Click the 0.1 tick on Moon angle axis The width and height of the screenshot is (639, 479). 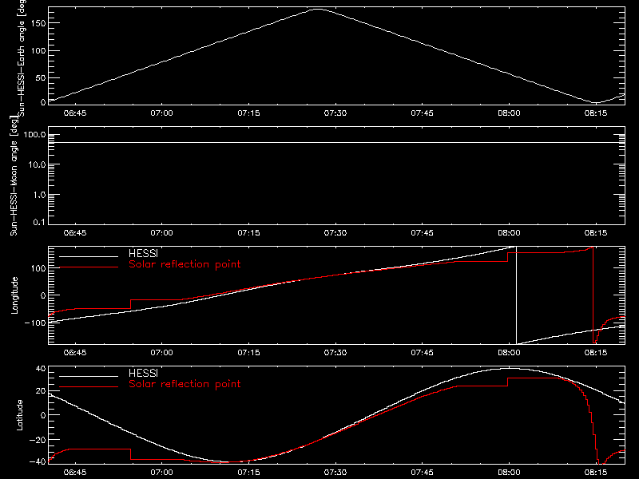point(39,222)
